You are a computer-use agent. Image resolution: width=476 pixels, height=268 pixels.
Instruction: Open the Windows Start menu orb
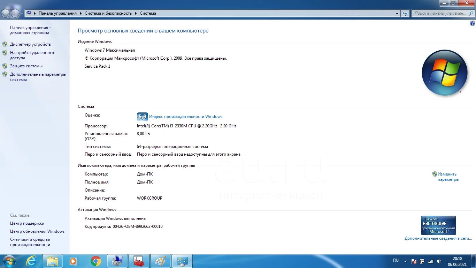[x=9, y=261]
